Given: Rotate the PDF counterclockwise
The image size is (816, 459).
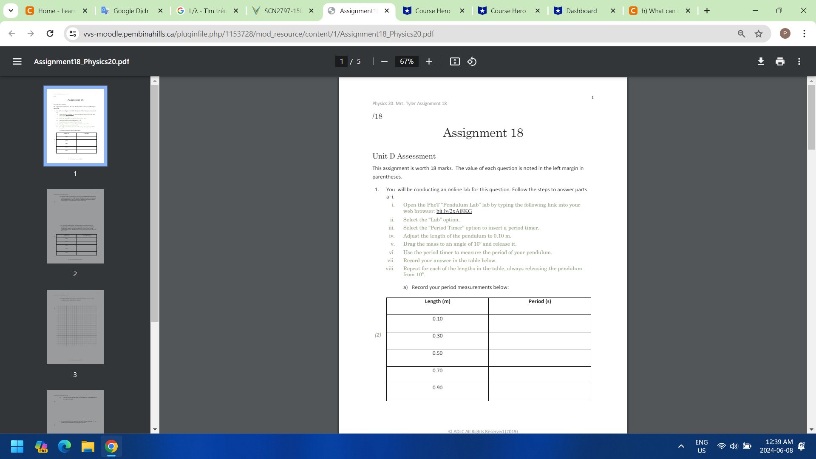Looking at the screenshot, I should pyautogui.click(x=472, y=61).
